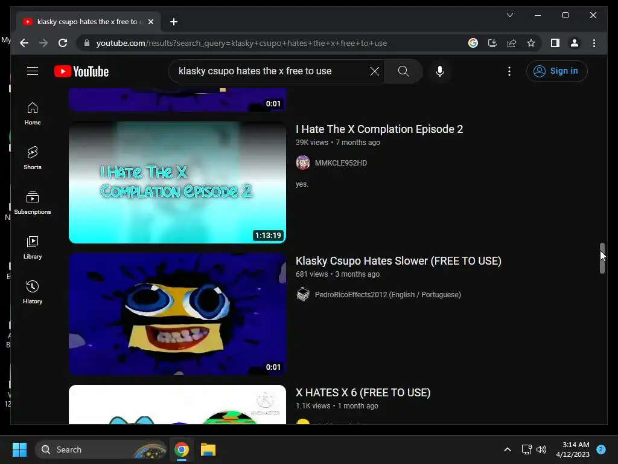618x464 pixels.
Task: Visit MMKCLE952HD channel name
Action: [x=340, y=163]
